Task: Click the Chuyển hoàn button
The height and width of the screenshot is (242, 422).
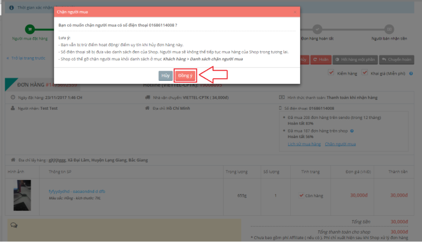Action: 397,60
